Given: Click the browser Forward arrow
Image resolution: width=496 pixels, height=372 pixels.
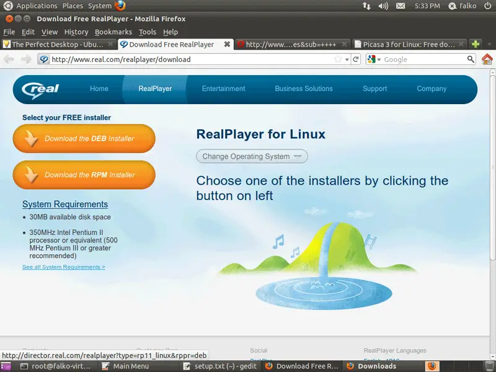Looking at the screenshot, I should pos(26,59).
